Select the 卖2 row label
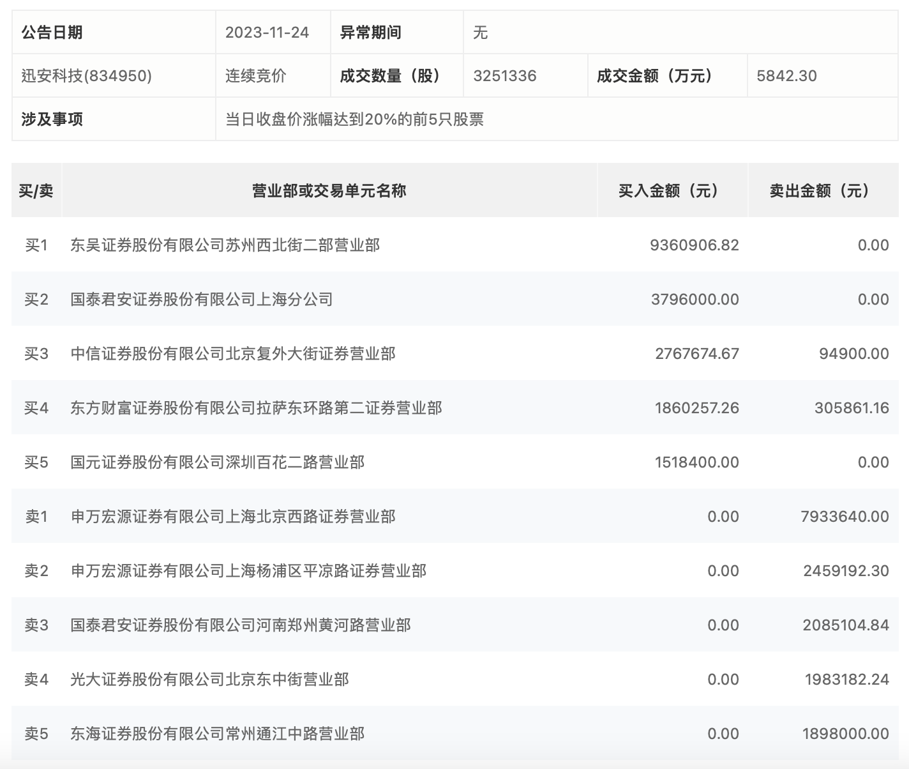 (36, 570)
